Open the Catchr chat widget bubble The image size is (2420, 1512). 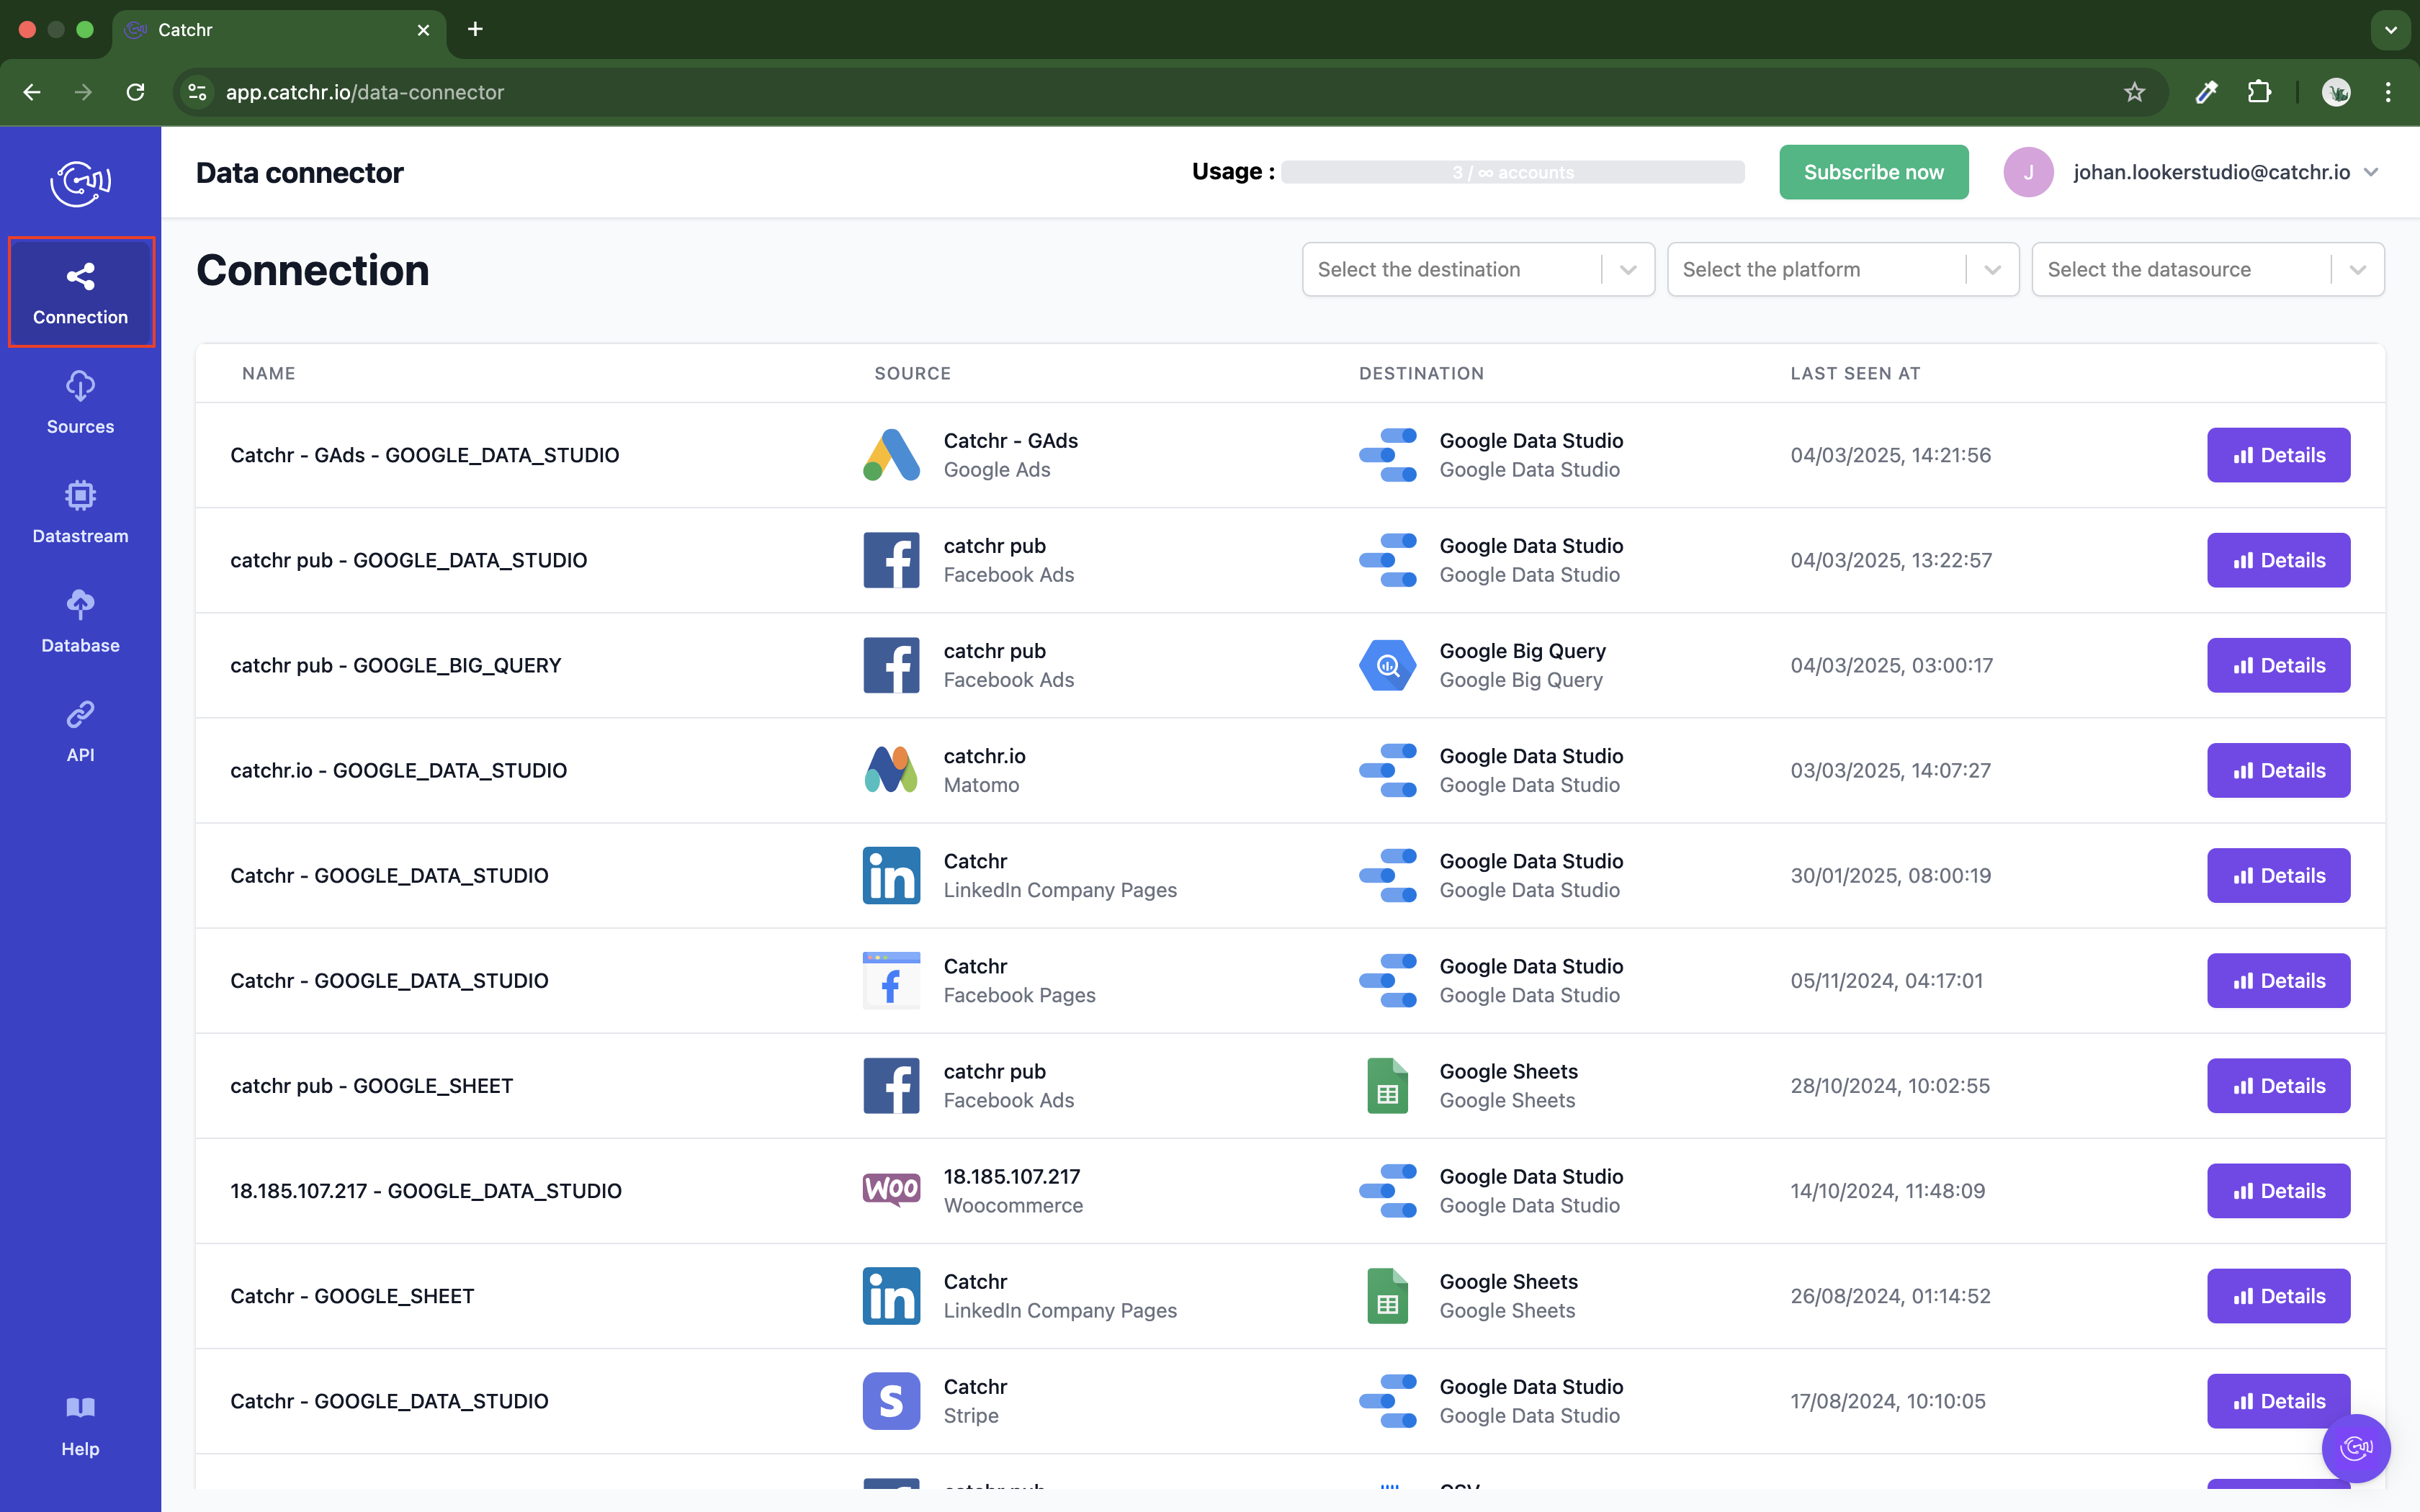tap(2355, 1447)
